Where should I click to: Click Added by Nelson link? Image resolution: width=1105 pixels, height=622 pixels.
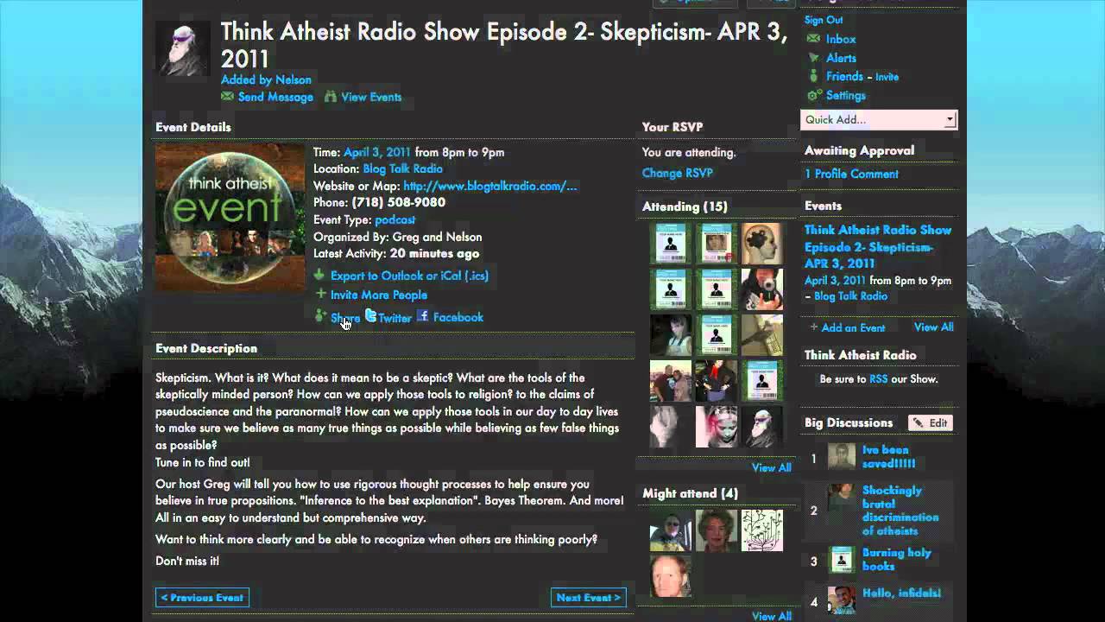[266, 79]
